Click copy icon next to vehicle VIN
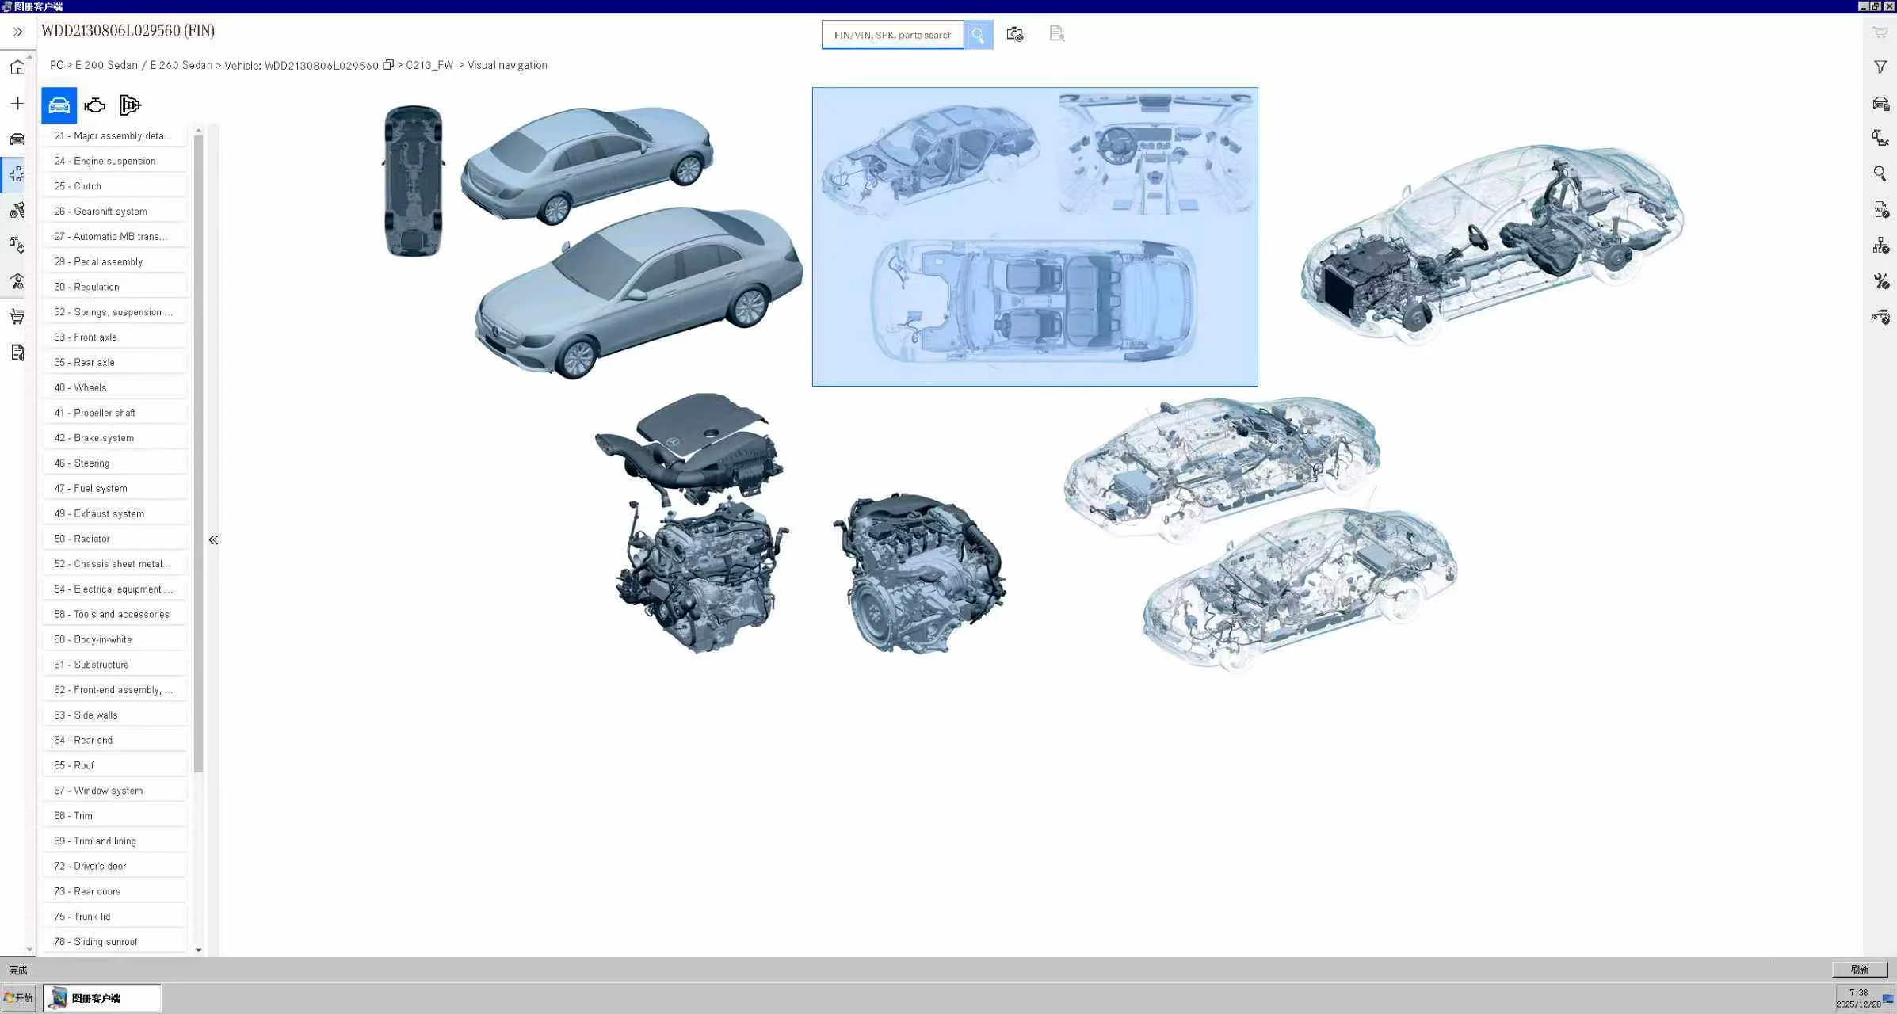Screen dimensions: 1897x1014 pos(387,65)
